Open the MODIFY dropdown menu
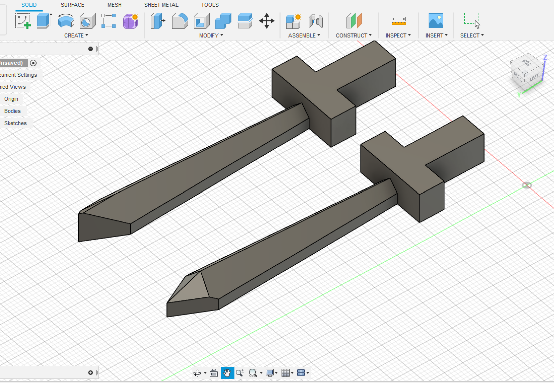 (211, 35)
